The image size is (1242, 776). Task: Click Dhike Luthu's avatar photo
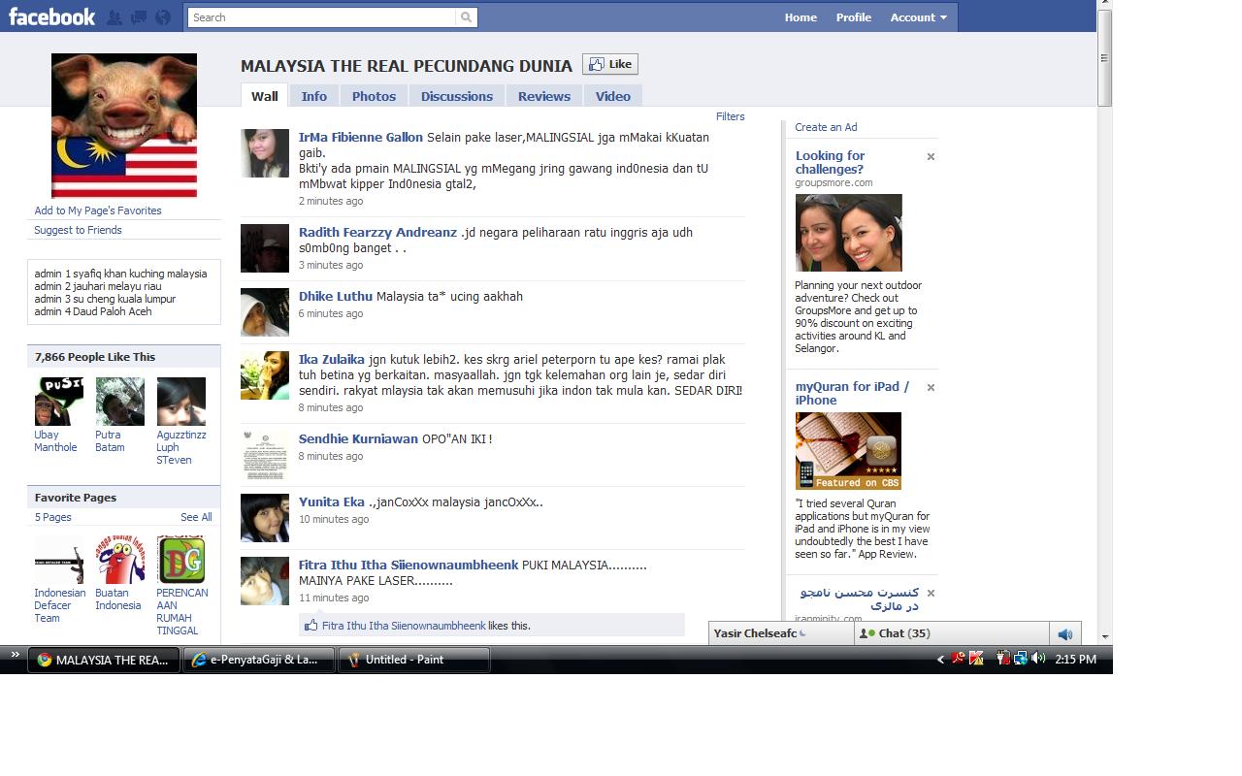point(265,312)
